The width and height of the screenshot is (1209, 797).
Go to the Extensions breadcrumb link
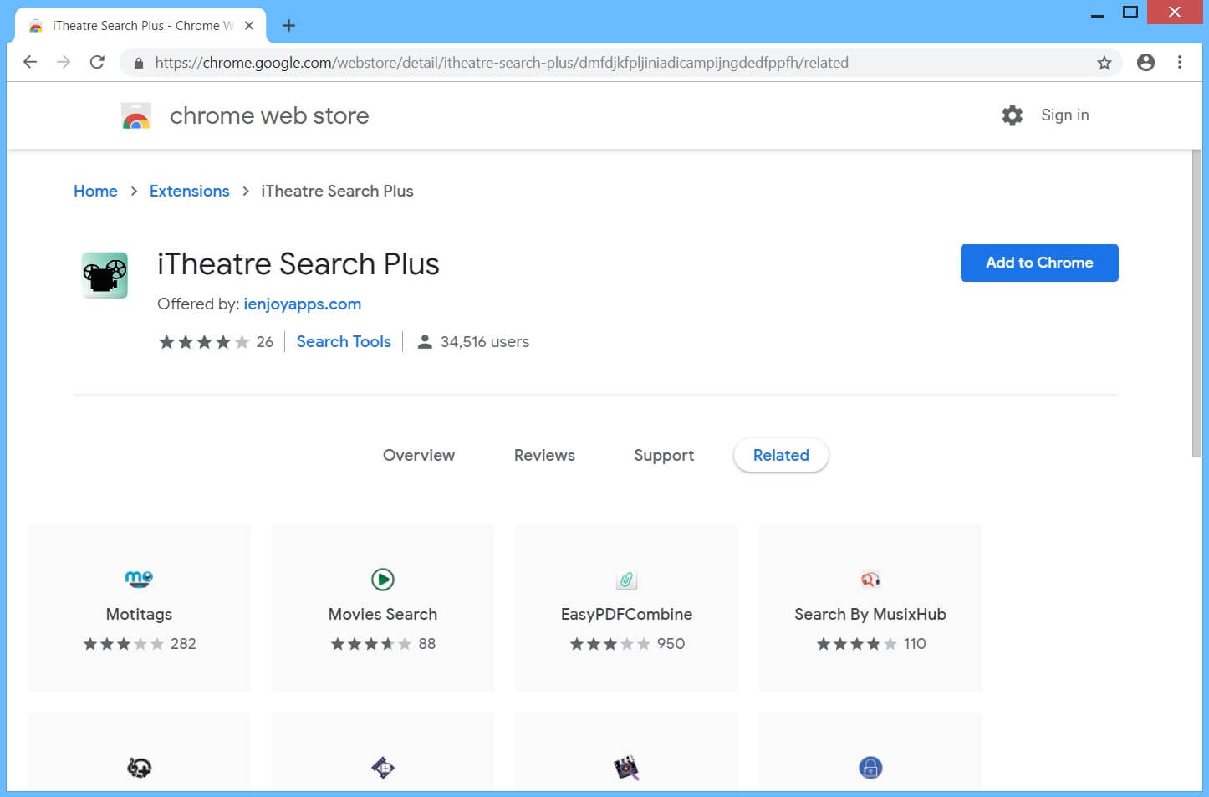point(189,191)
